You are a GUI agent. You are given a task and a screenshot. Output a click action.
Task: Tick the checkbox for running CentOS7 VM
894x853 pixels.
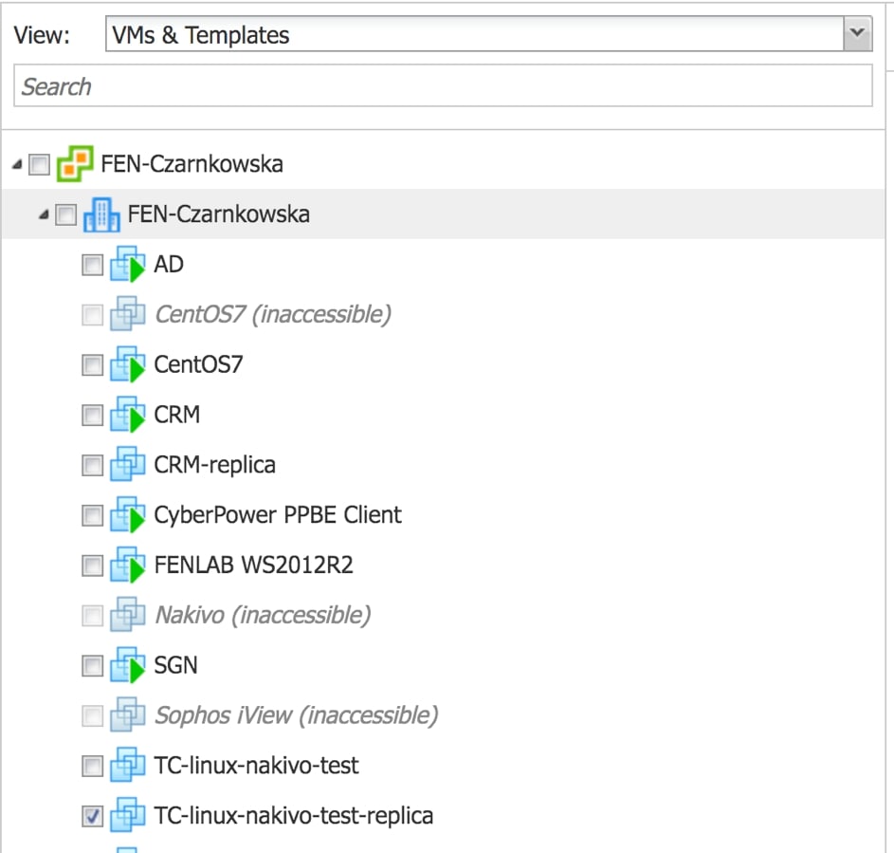(x=92, y=365)
